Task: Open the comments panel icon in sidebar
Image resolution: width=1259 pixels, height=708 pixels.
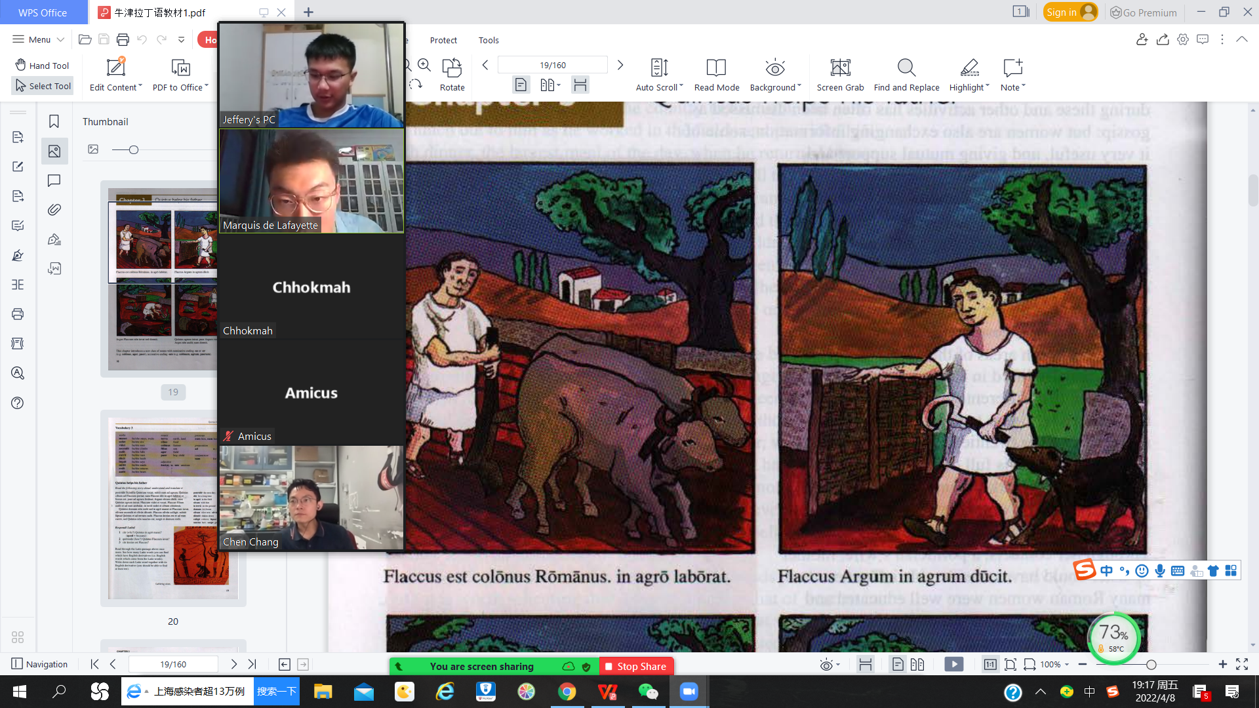Action: 54,180
